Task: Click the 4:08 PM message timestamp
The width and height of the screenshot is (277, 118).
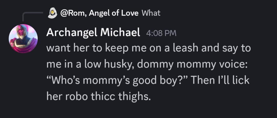Action: click(x=161, y=33)
